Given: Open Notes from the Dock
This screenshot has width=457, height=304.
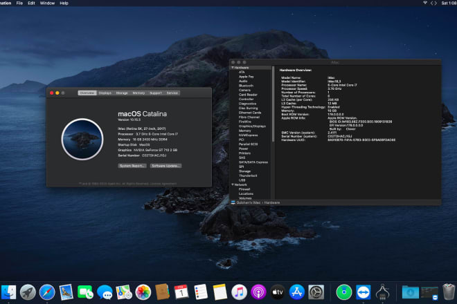Looking at the screenshot, I should (x=220, y=292).
